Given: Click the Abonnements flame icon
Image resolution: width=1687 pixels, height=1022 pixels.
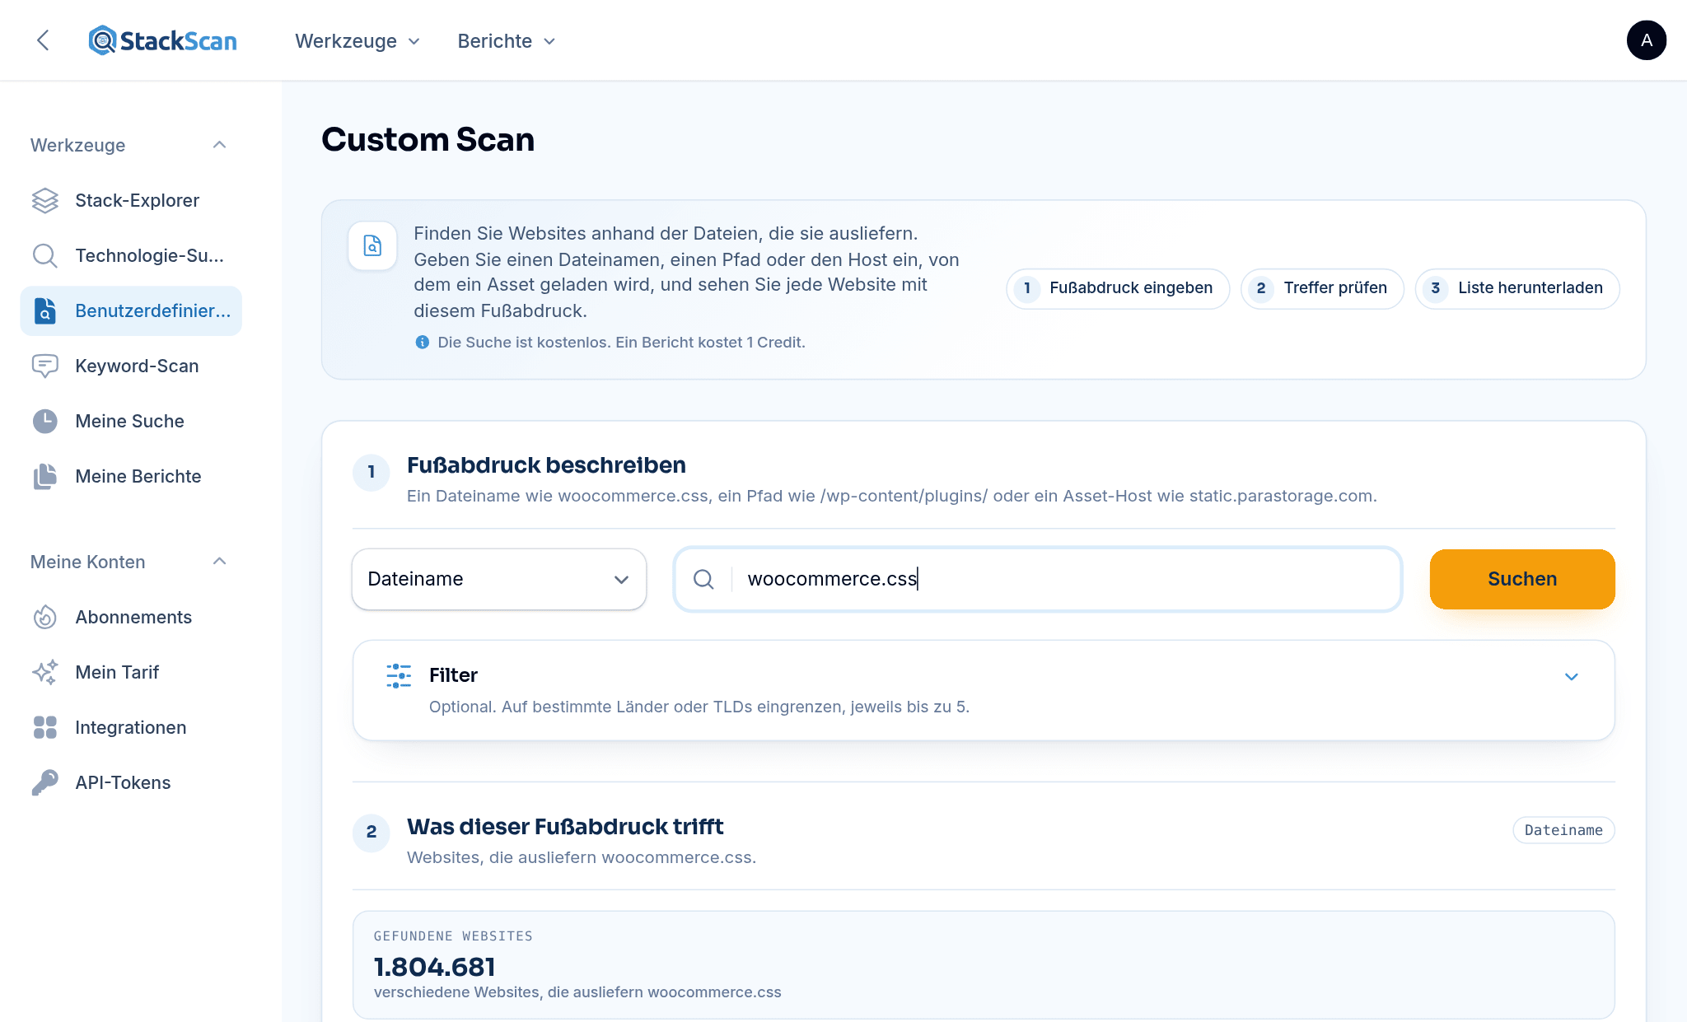Looking at the screenshot, I should click(45, 617).
